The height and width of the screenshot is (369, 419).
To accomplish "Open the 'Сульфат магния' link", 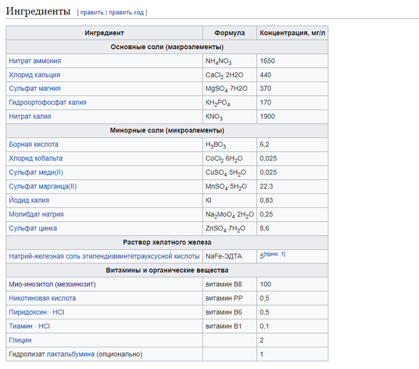I will click(35, 89).
